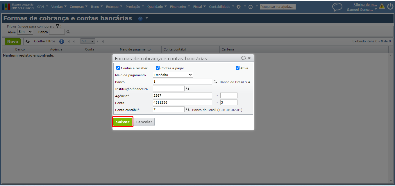Image resolution: width=395 pixels, height=186 pixels.
Task: Click the Instituição financeira input field
Action: pyautogui.click(x=169, y=89)
